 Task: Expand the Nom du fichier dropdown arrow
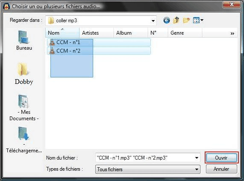197,158
